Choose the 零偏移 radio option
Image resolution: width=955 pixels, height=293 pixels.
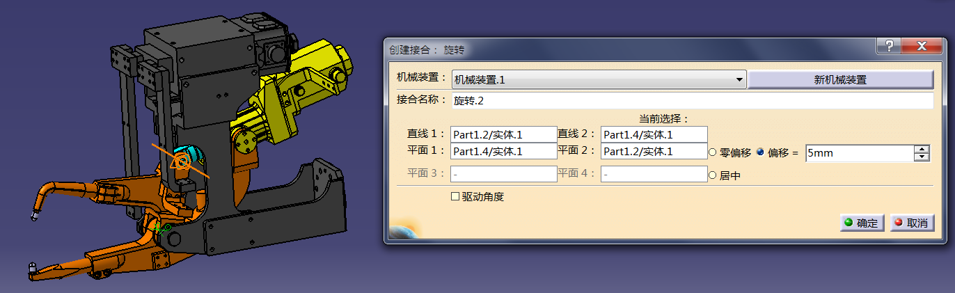point(713,152)
